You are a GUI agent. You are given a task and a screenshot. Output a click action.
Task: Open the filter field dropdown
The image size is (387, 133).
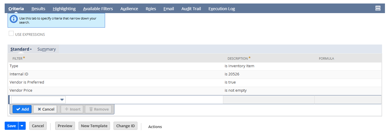(62, 100)
